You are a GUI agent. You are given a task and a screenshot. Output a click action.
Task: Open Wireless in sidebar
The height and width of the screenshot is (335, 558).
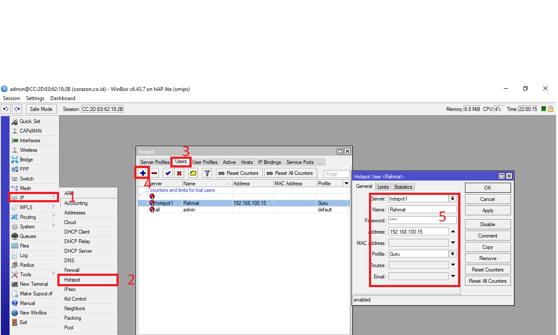pos(34,150)
